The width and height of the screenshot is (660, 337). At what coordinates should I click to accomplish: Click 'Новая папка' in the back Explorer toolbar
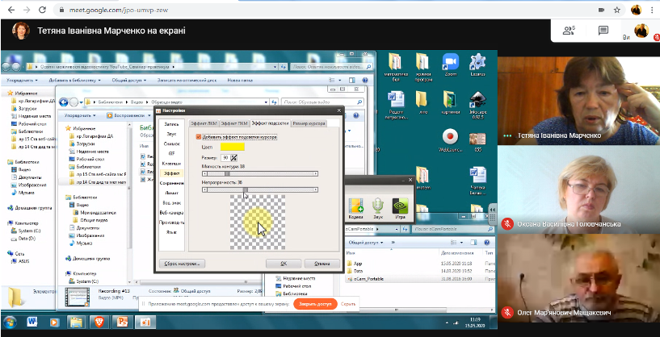point(240,80)
